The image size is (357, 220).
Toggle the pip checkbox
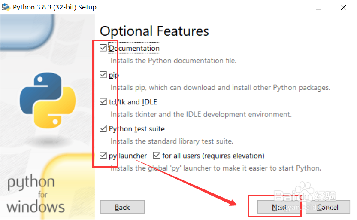tap(103, 75)
